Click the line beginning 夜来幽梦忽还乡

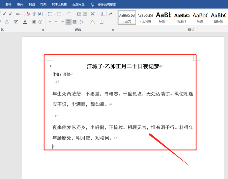[123, 127]
